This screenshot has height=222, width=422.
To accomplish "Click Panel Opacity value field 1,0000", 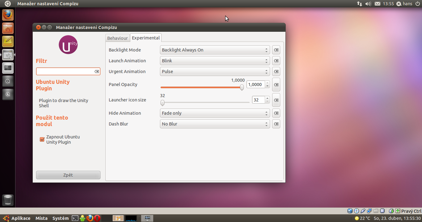I will 256,84.
